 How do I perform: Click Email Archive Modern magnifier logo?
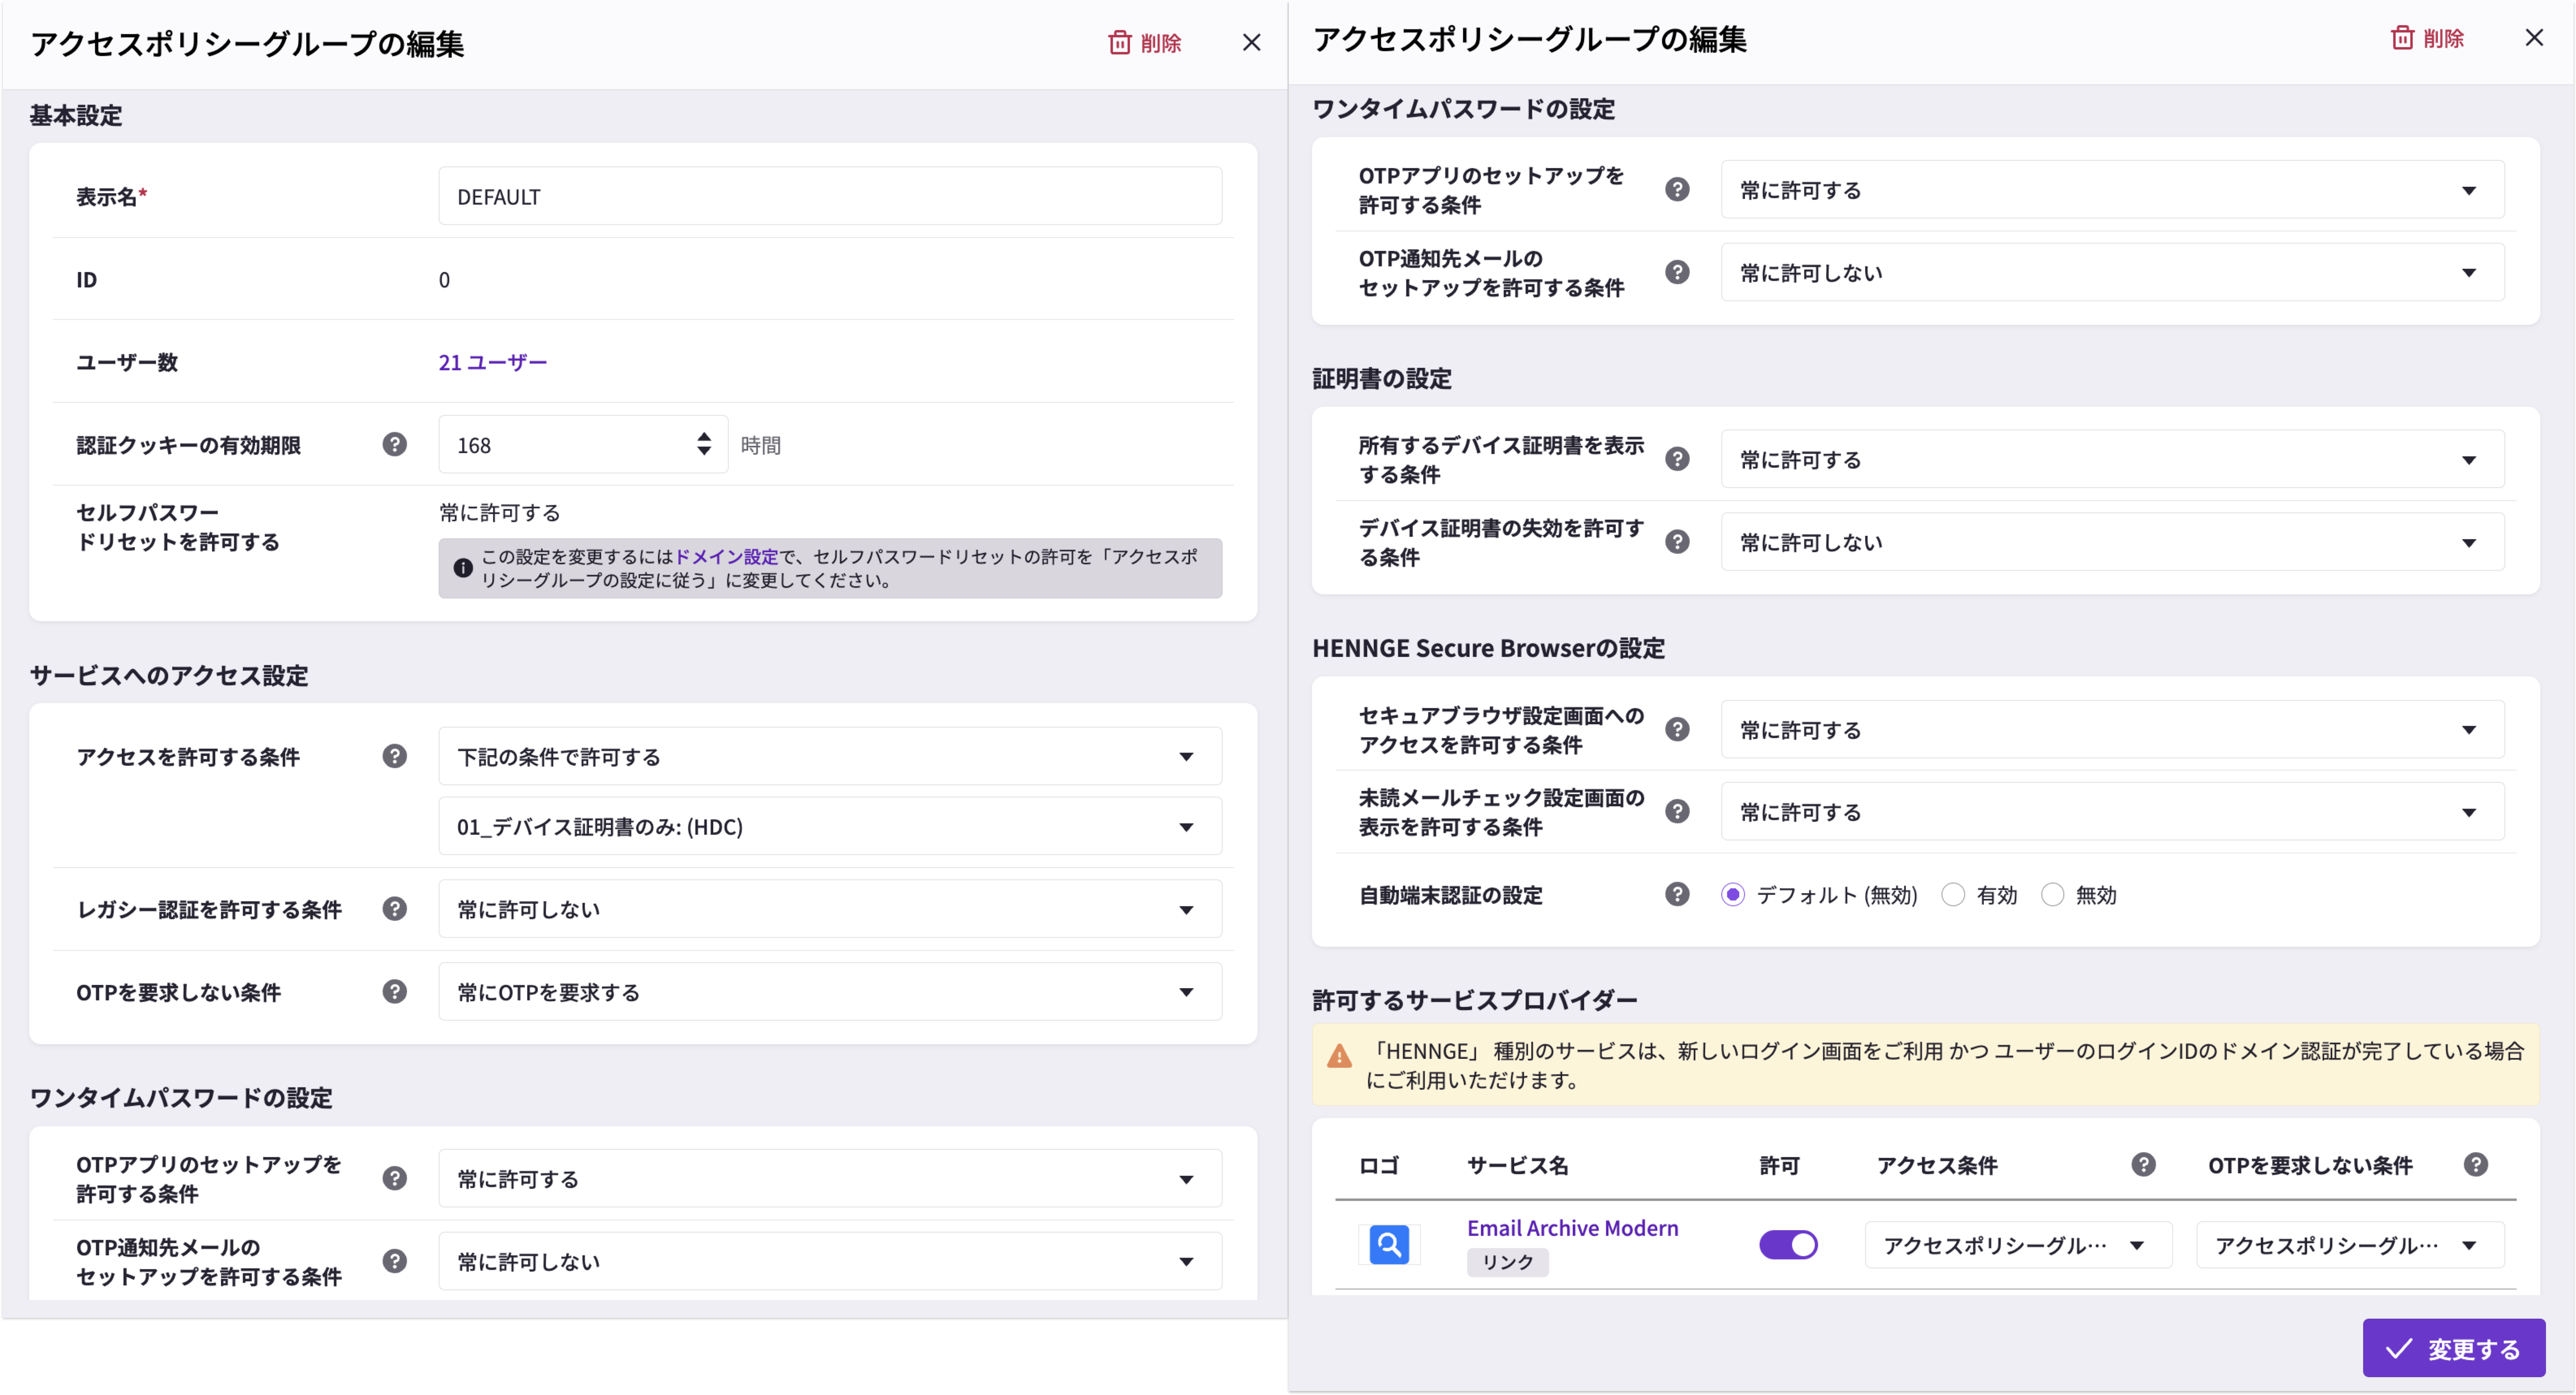(x=1389, y=1245)
